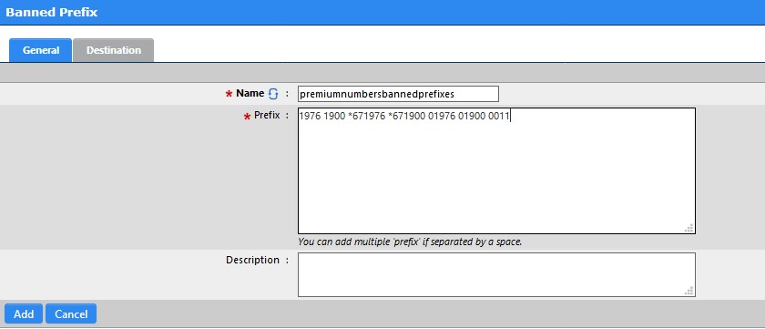Click the Prefix label
The image size is (765, 329).
coord(267,116)
